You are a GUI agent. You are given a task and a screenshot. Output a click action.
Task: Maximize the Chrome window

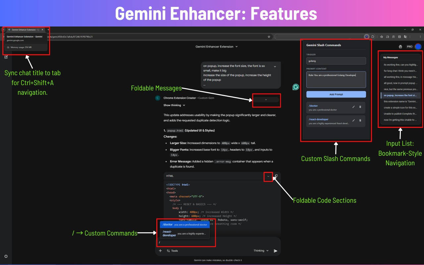coord(412,29)
